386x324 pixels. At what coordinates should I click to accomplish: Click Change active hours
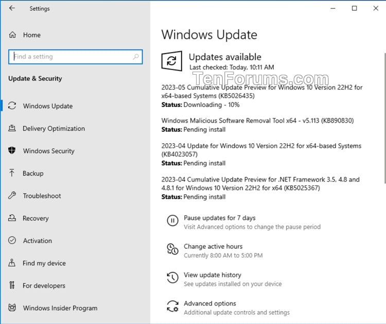click(213, 246)
